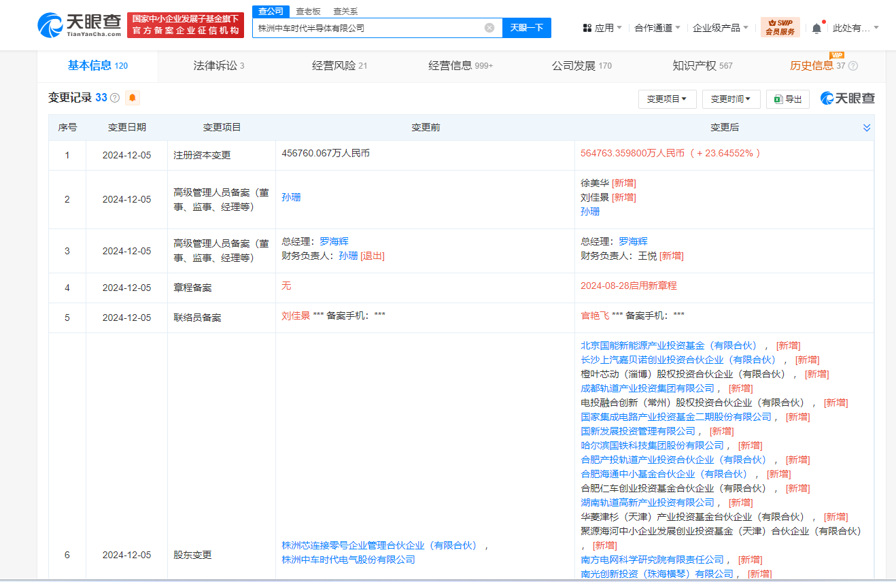Open 法律诉讼 tab
This screenshot has width=896, height=582.
click(219, 66)
